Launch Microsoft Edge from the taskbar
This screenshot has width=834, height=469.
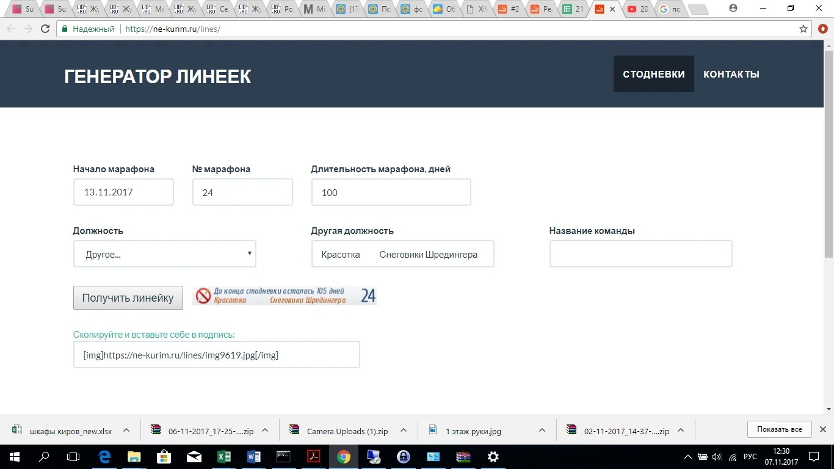click(x=104, y=456)
